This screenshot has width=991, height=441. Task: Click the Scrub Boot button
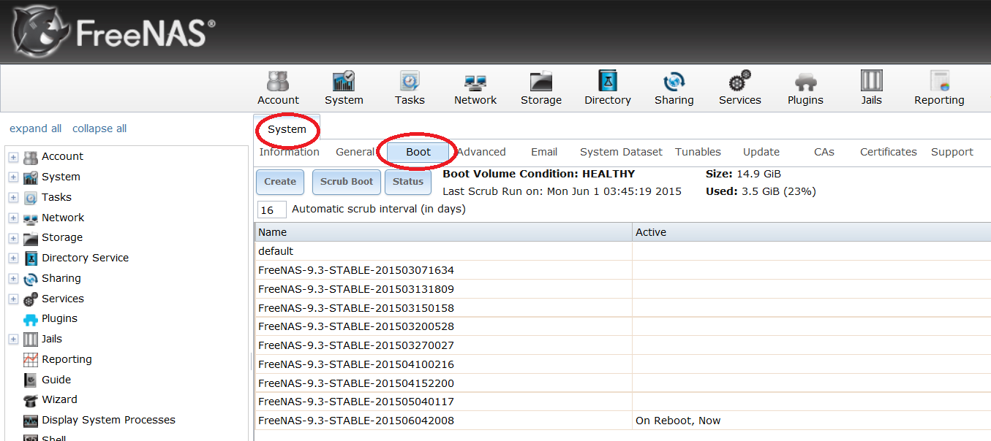coord(347,182)
